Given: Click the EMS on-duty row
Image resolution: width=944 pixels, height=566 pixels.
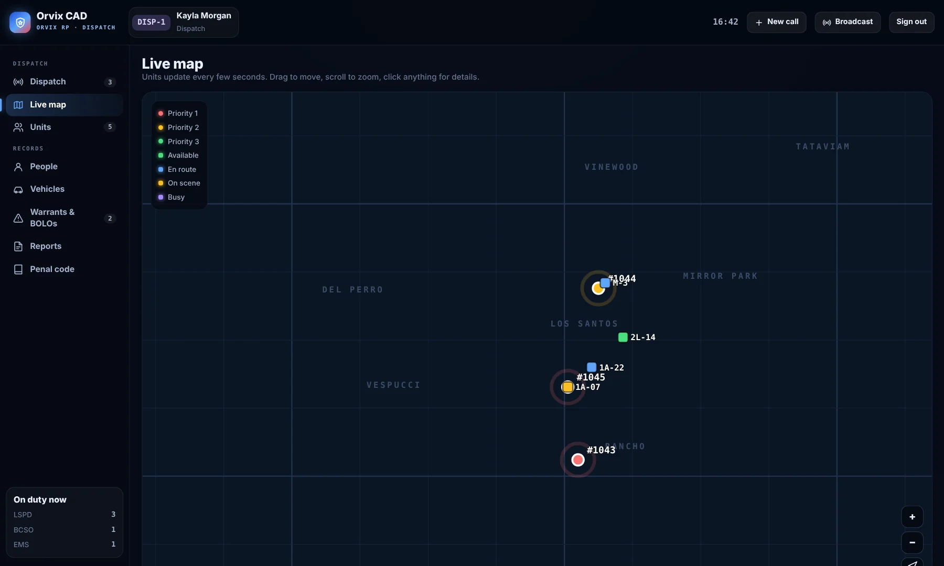Looking at the screenshot, I should [x=65, y=545].
